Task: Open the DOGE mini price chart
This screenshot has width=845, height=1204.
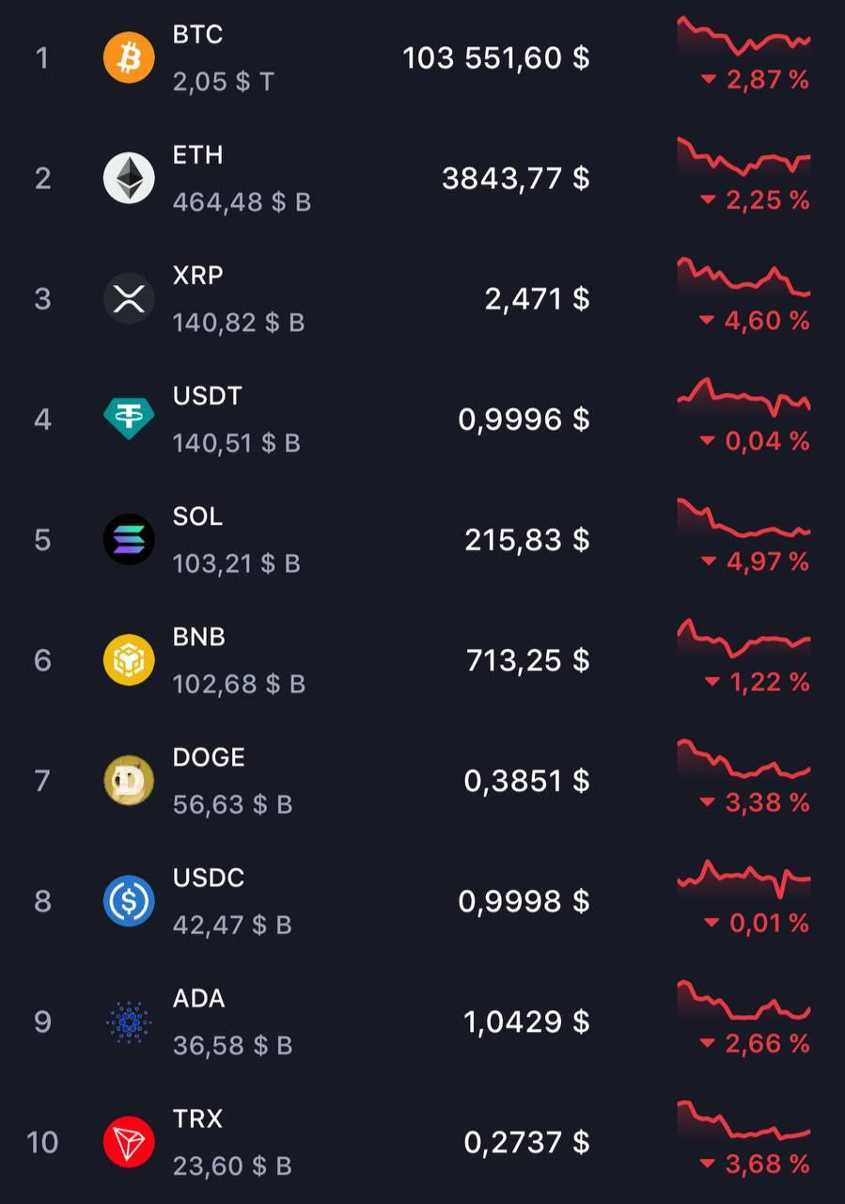Action: coord(743,759)
